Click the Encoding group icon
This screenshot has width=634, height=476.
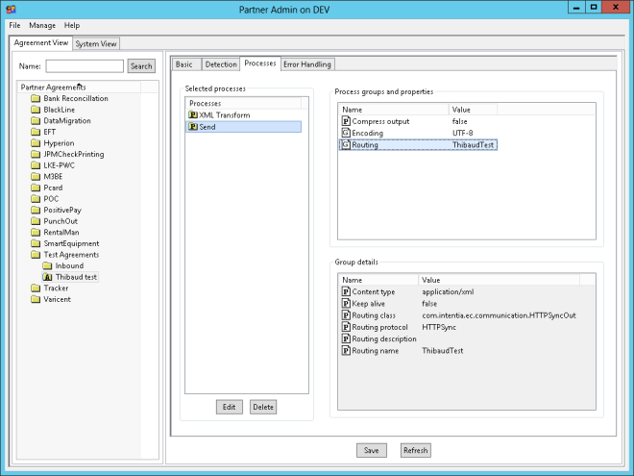click(346, 133)
